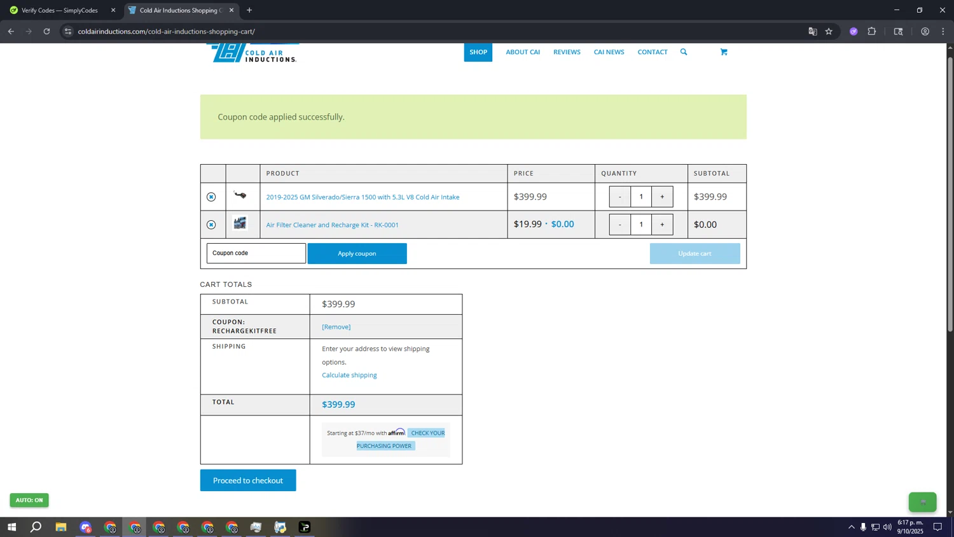
Task: Click the scrollbar down arrow
Action: (x=950, y=512)
